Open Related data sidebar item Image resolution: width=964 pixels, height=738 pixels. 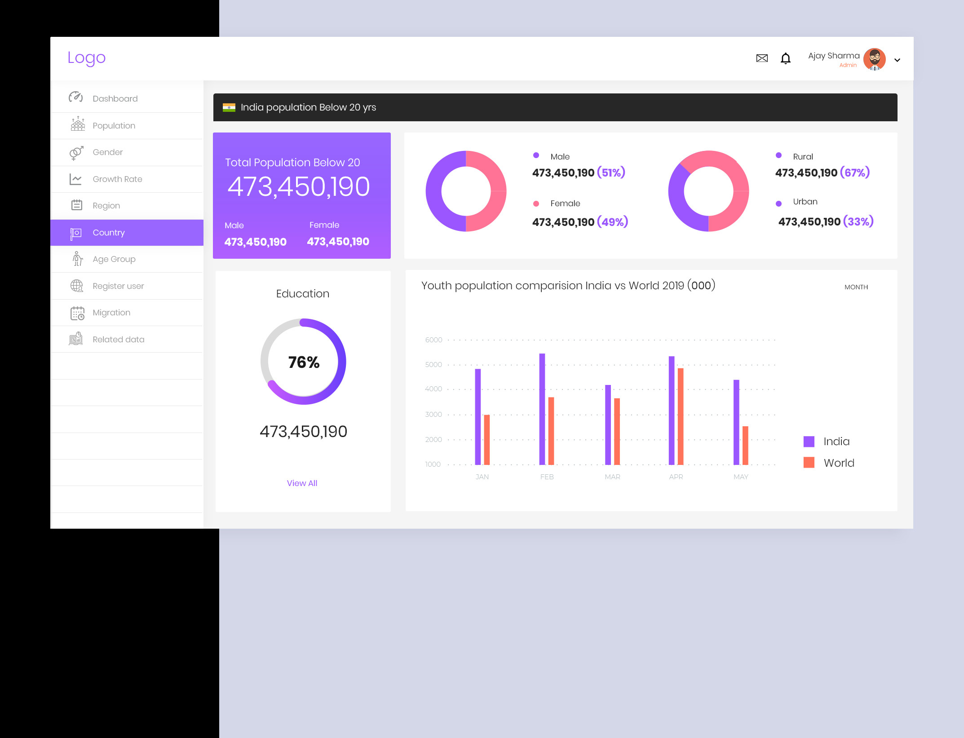point(118,340)
